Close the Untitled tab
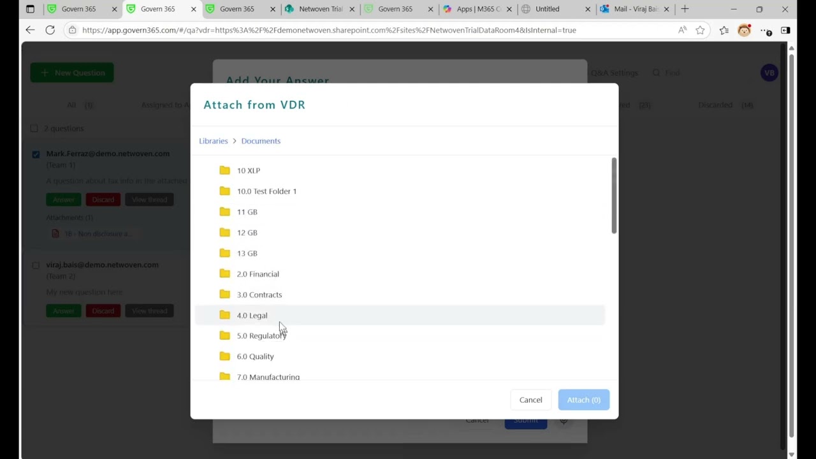 click(x=588, y=9)
